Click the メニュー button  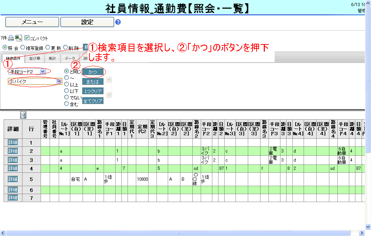(32, 22)
